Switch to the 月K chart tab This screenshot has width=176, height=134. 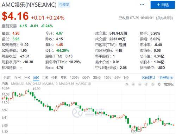45,77
